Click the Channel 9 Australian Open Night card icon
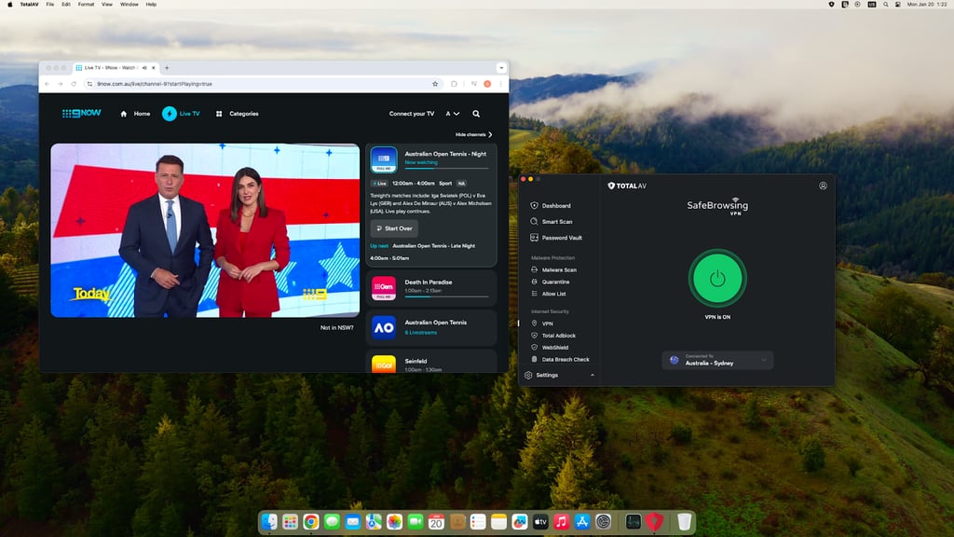 [384, 159]
